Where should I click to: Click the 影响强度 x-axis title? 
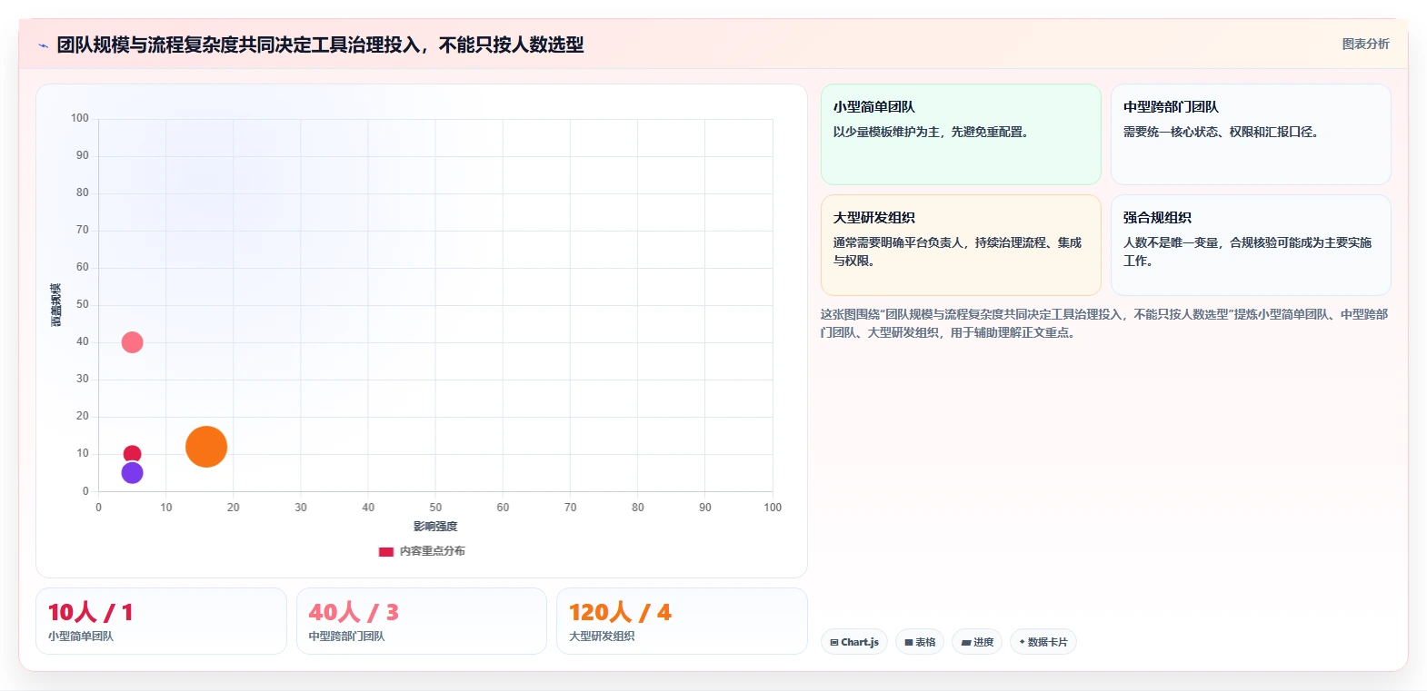click(435, 527)
